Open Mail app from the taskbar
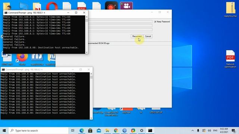The image size is (239, 134). [99, 131]
